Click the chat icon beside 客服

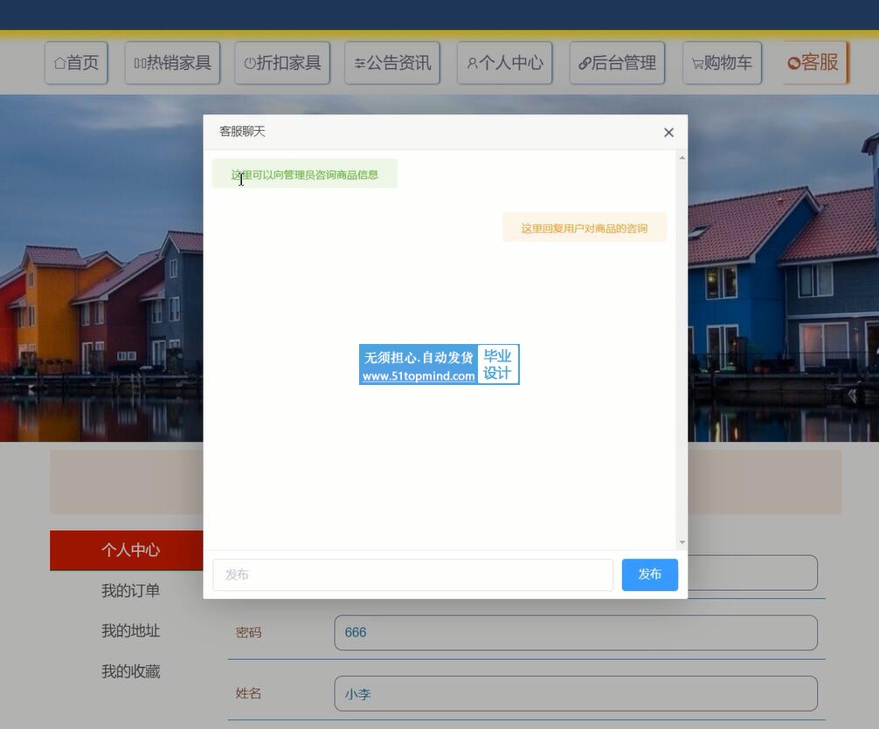(793, 64)
